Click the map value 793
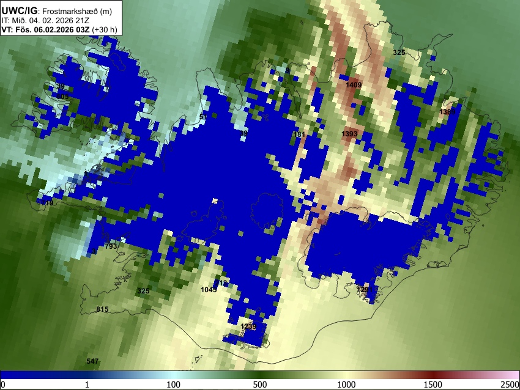The height and width of the screenshot is (390, 520). pyautogui.click(x=111, y=246)
